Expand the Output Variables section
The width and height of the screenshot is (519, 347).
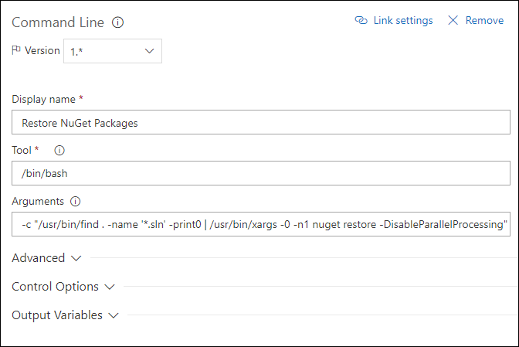tap(65, 315)
